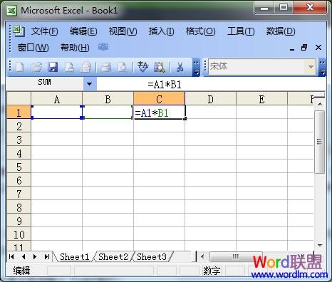Click the Excel workbook icon in menu bar
Viewport: 332px width, 282px height.
click(19, 31)
